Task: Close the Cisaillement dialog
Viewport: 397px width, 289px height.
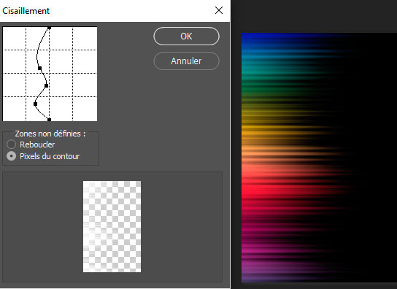Action: pos(219,10)
